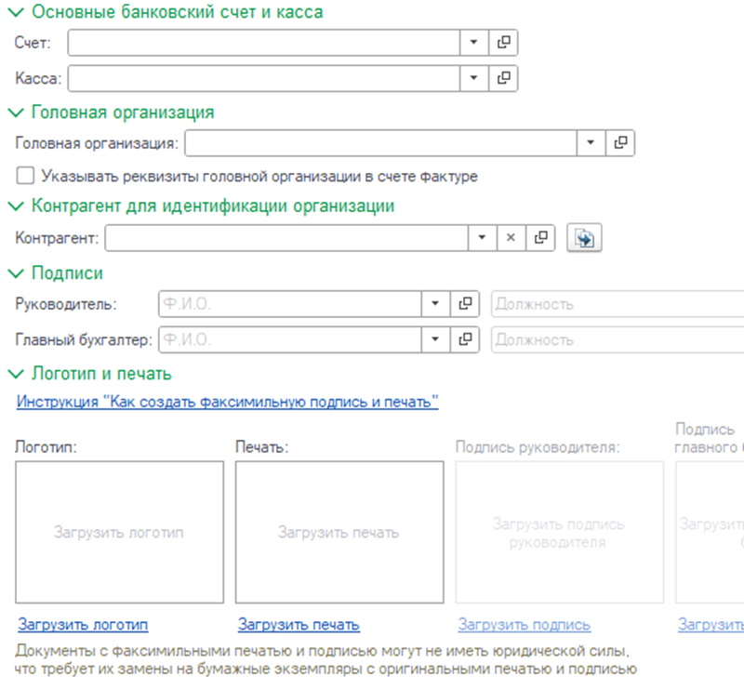Open the Контрагент dropdown list

coord(481,238)
